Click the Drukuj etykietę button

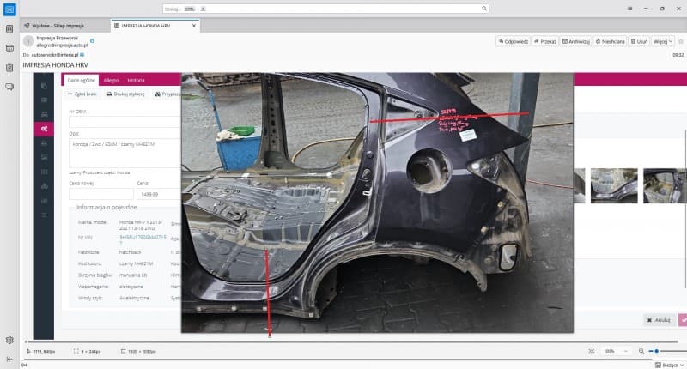(x=125, y=94)
